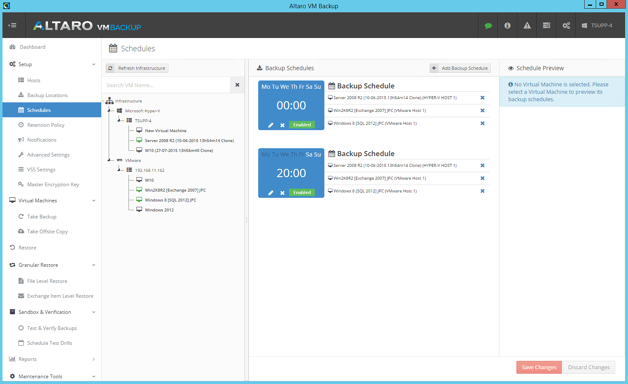Collapse the Microsoft Hyper-V tree node
Screen dimensions: 628x384
(109, 111)
